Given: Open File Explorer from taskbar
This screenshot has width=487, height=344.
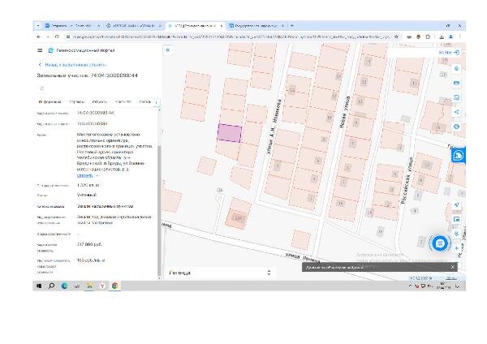Looking at the screenshot, I should click(x=89, y=286).
